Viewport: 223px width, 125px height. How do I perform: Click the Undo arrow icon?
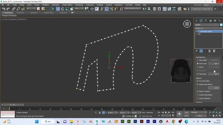point(3,9)
